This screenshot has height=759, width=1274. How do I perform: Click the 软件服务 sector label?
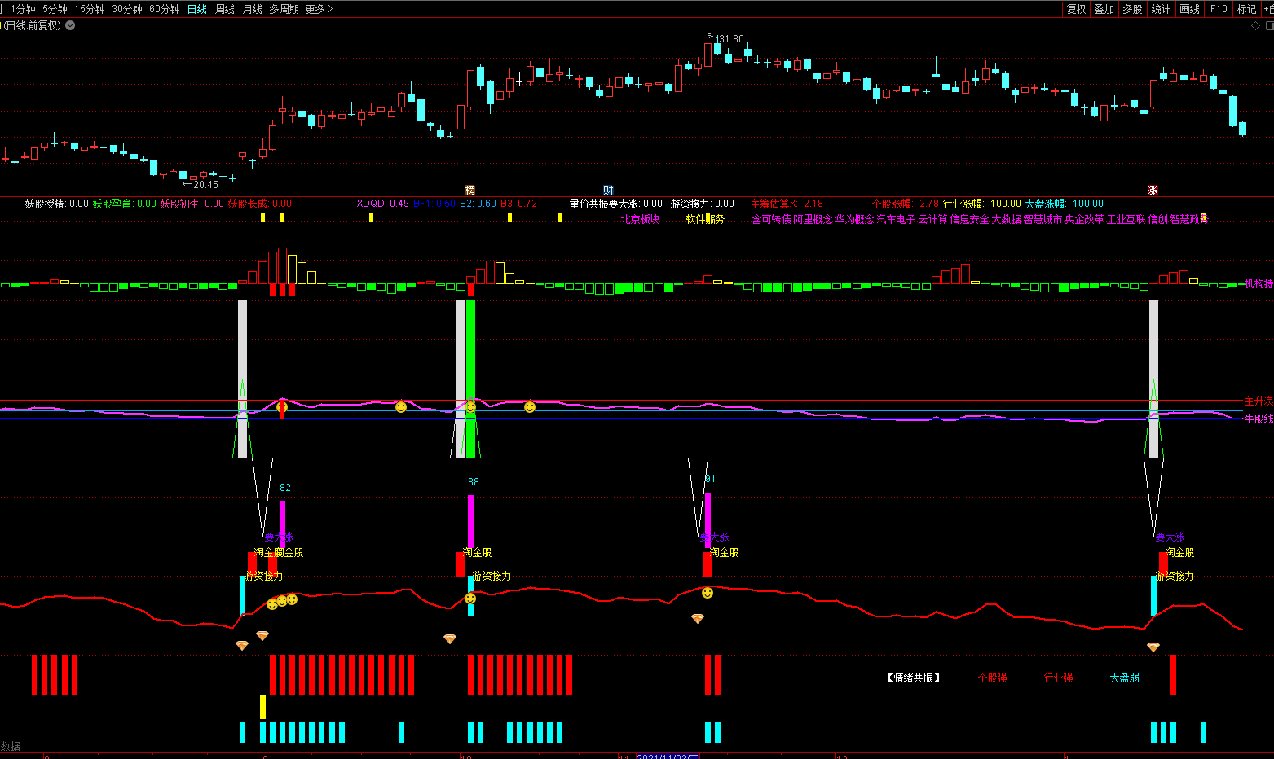coord(705,219)
